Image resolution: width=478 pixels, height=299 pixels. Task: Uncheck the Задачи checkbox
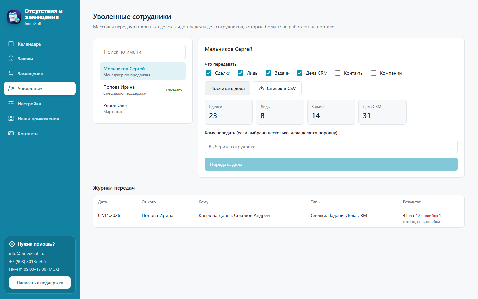[268, 73]
